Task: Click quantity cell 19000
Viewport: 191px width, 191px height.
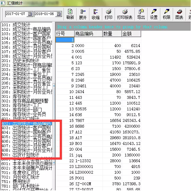Action: (x=112, y=75)
